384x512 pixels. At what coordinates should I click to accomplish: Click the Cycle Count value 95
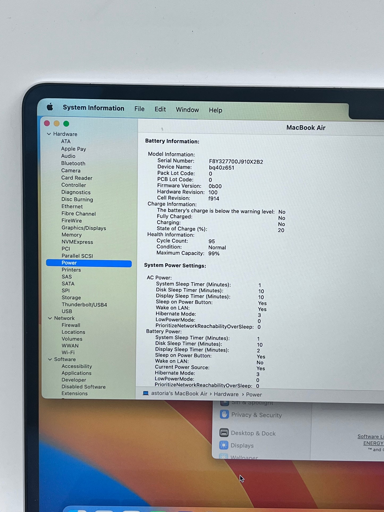(212, 241)
